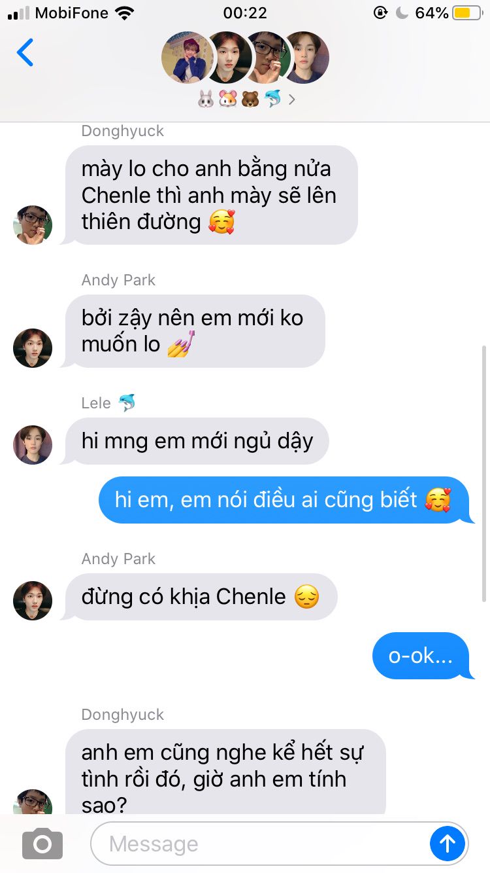490x873 pixels.
Task: Open the camera icon next to message field
Action: point(42,844)
